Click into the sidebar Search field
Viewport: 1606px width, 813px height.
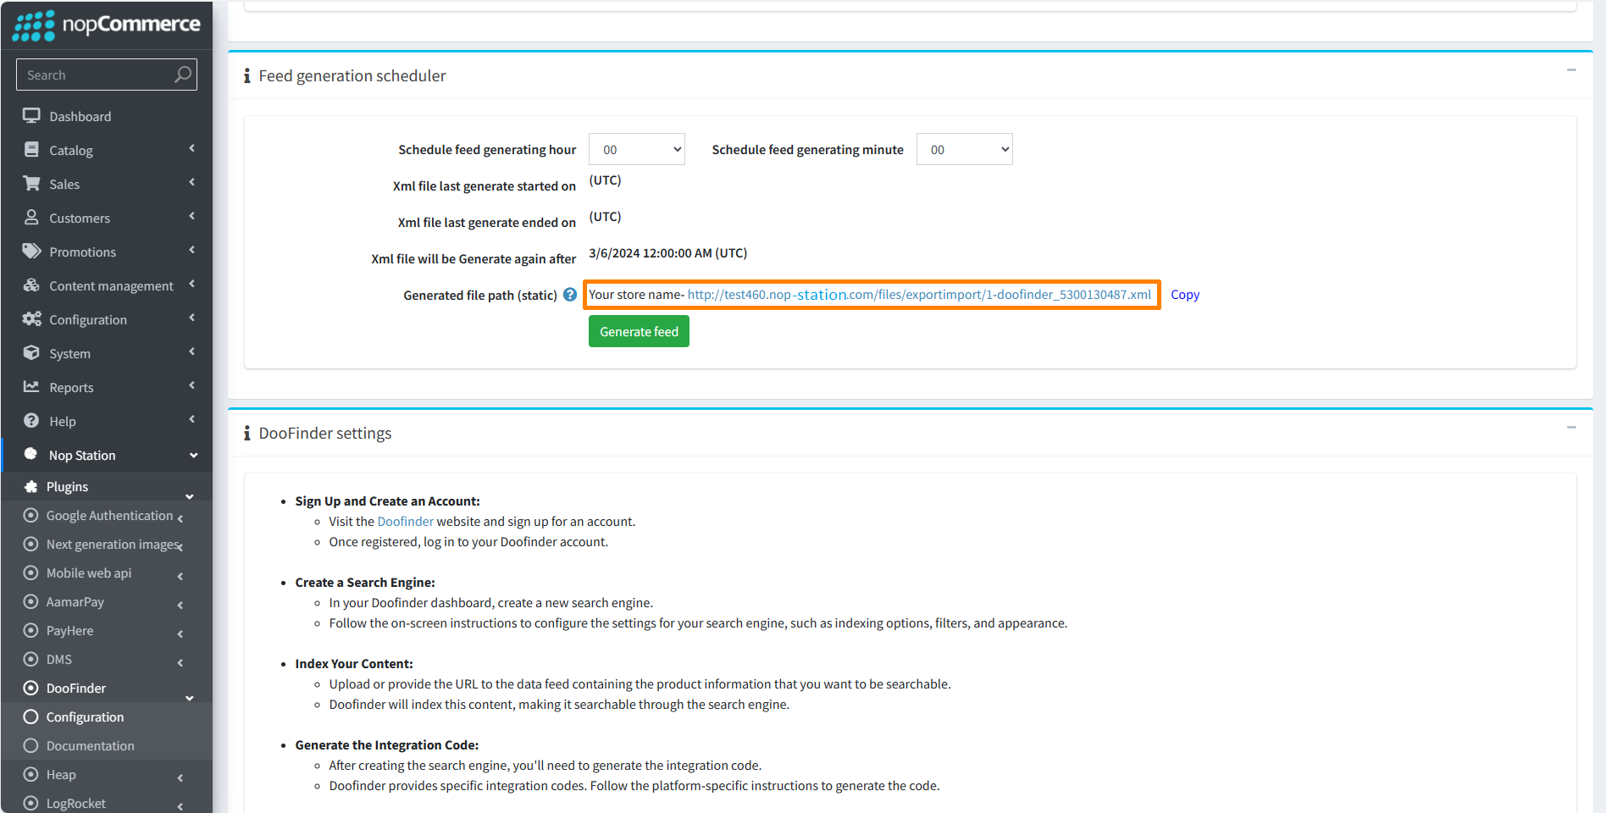(95, 75)
